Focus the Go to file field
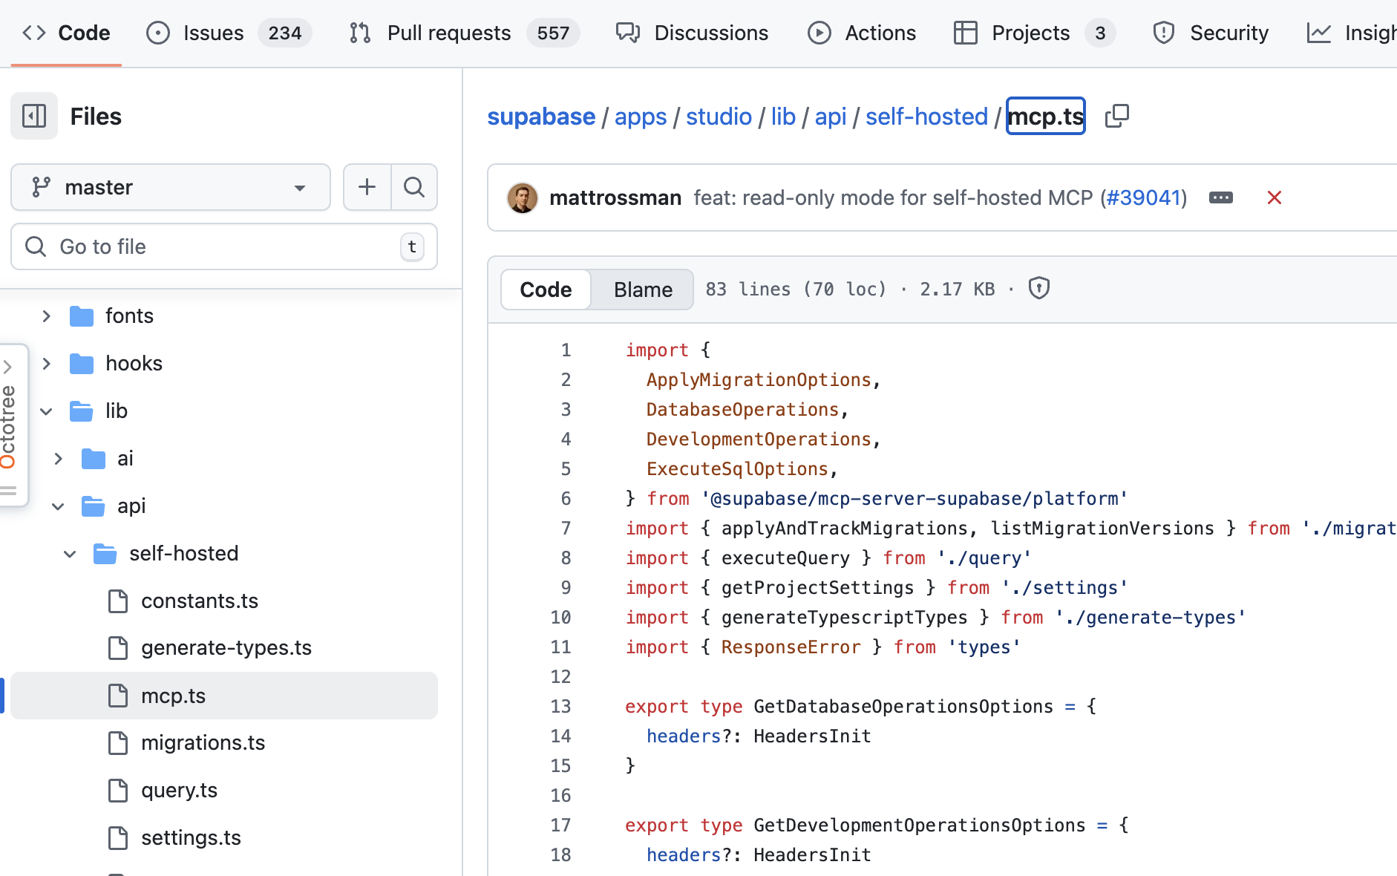Viewport: 1397px width, 876px height. 223,246
